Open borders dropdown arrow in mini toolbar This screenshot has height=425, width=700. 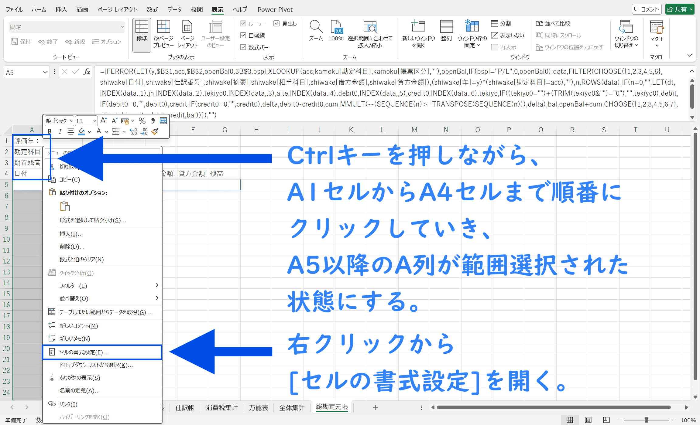(x=124, y=131)
